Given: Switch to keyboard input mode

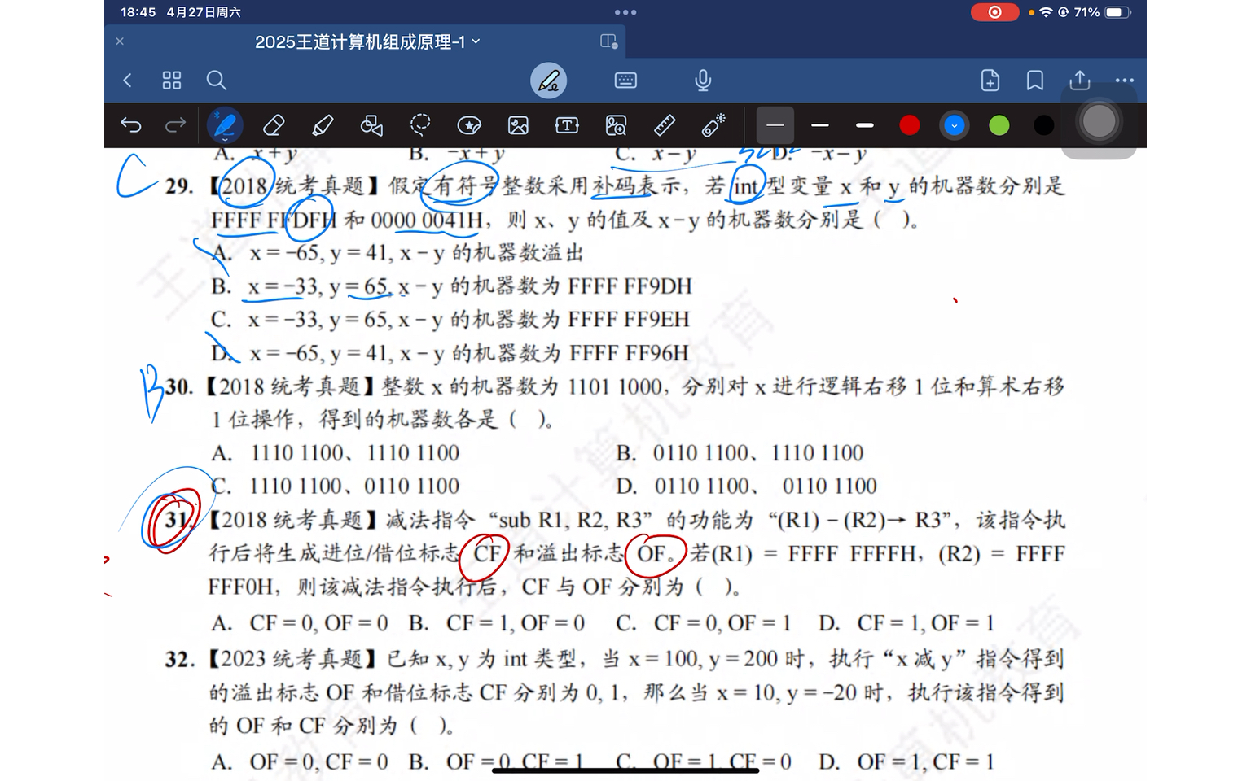Looking at the screenshot, I should point(625,80).
